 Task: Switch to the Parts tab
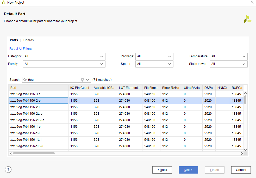[14, 40]
